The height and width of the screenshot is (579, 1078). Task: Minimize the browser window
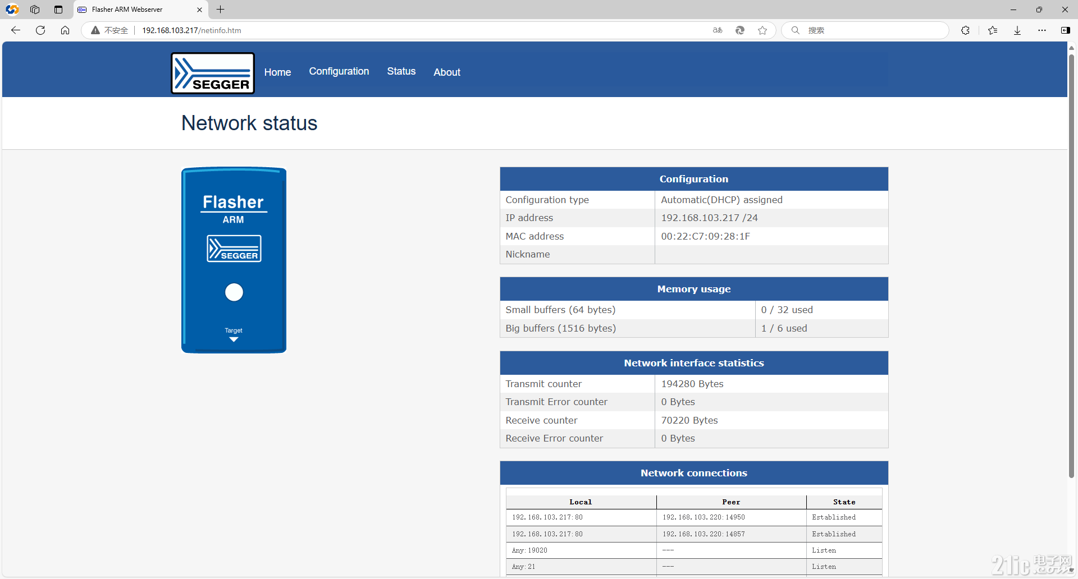[x=1013, y=10]
